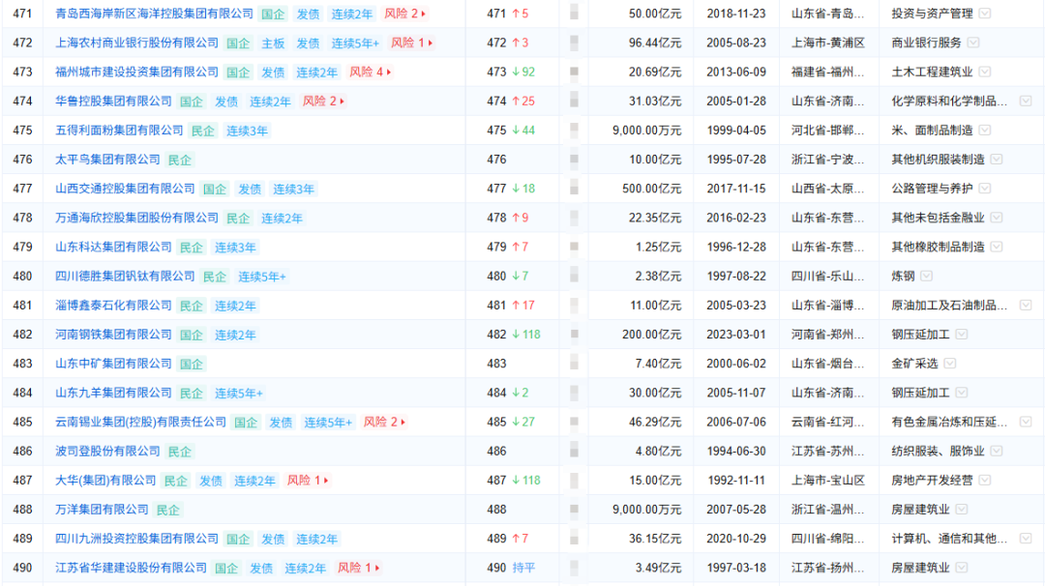
Task: Open 万洋集团有限公司 link
Action: 102,510
